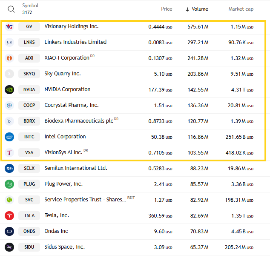
Task: Click the Semilux International logo icon
Action: [x=9, y=168]
